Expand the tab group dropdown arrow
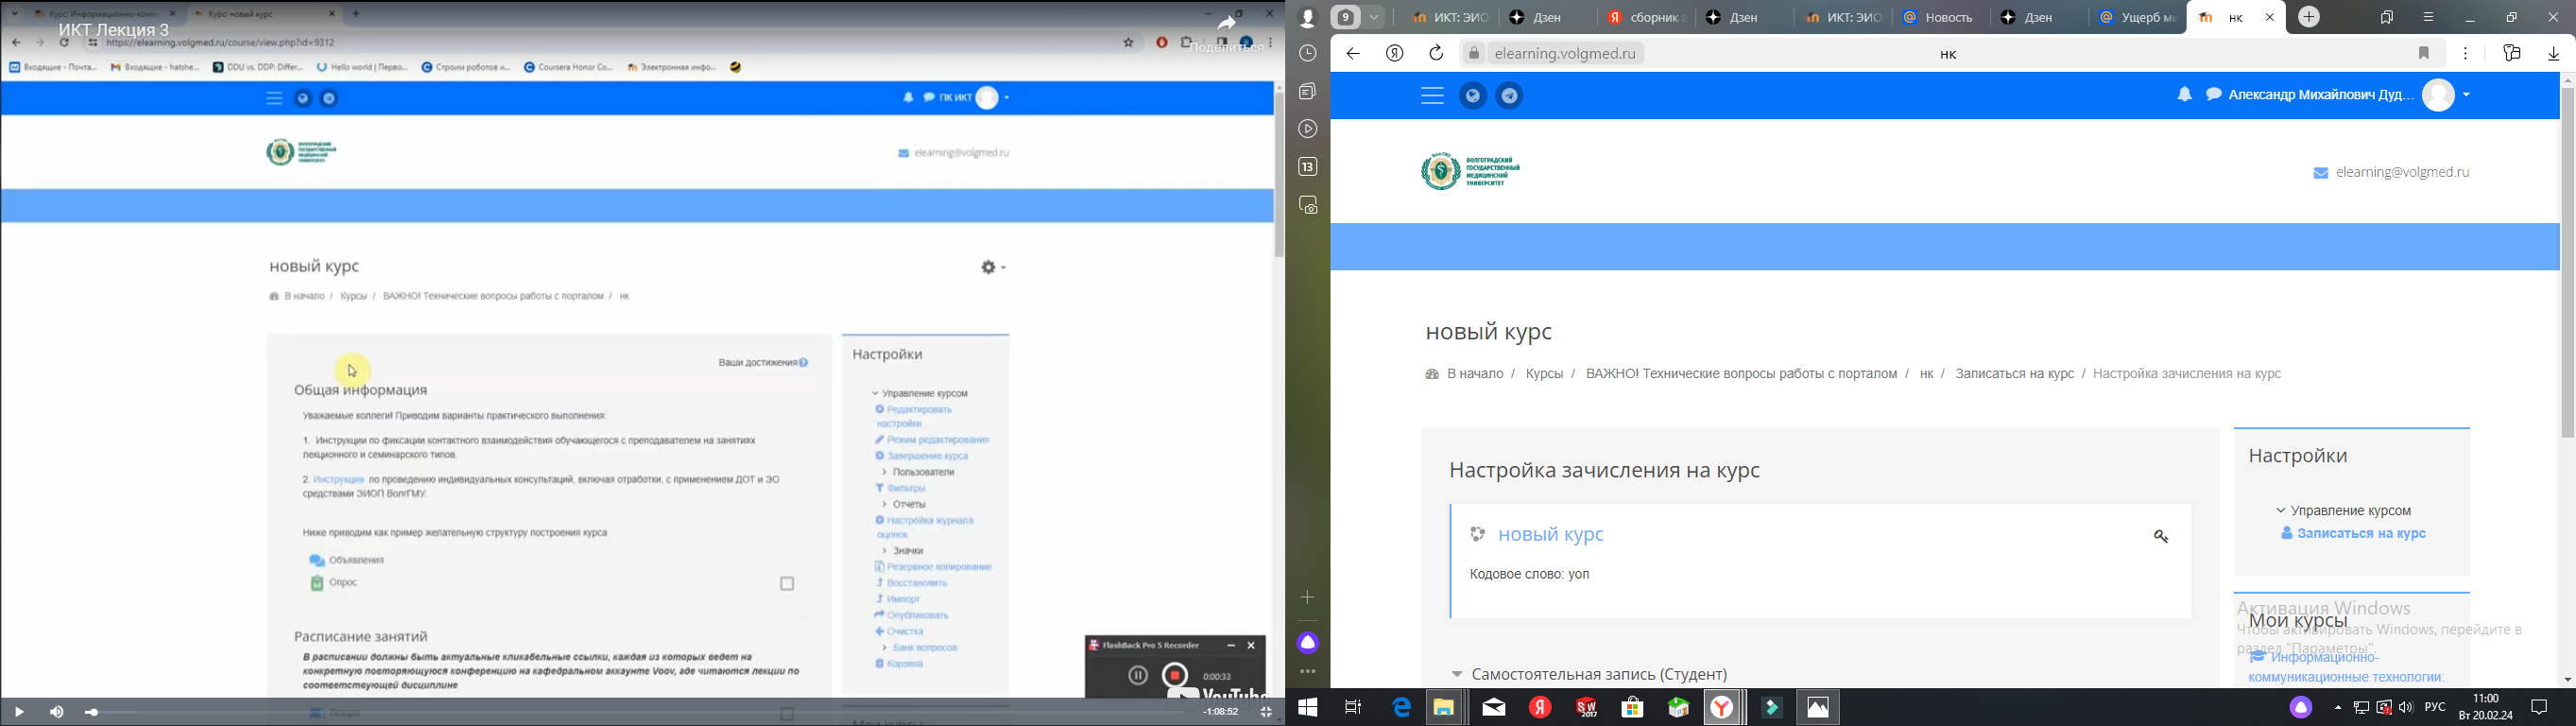Viewport: 2576px width, 726px height. point(1376,18)
